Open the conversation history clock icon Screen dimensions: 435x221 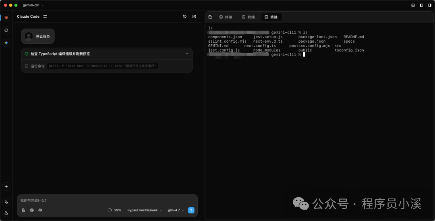pyautogui.click(x=185, y=17)
